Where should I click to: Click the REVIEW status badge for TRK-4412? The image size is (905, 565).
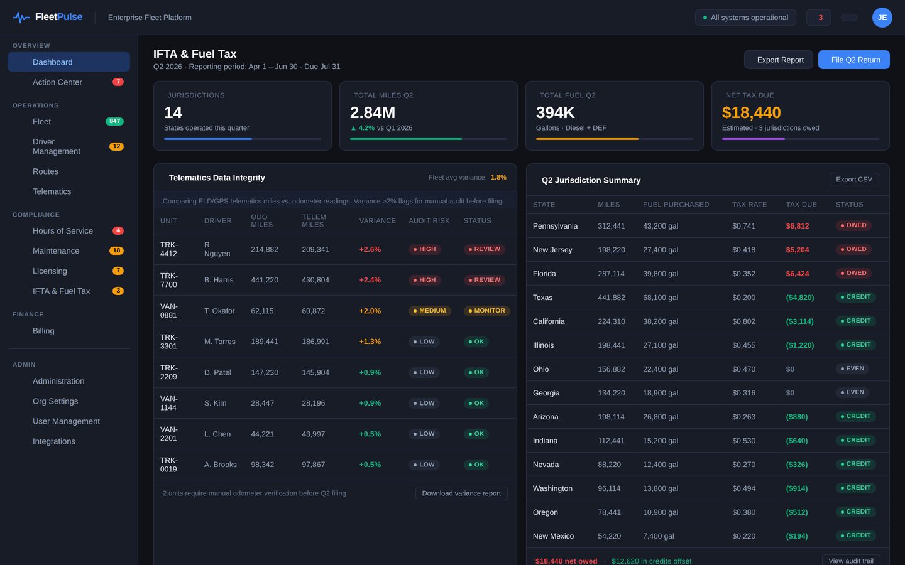(x=485, y=249)
